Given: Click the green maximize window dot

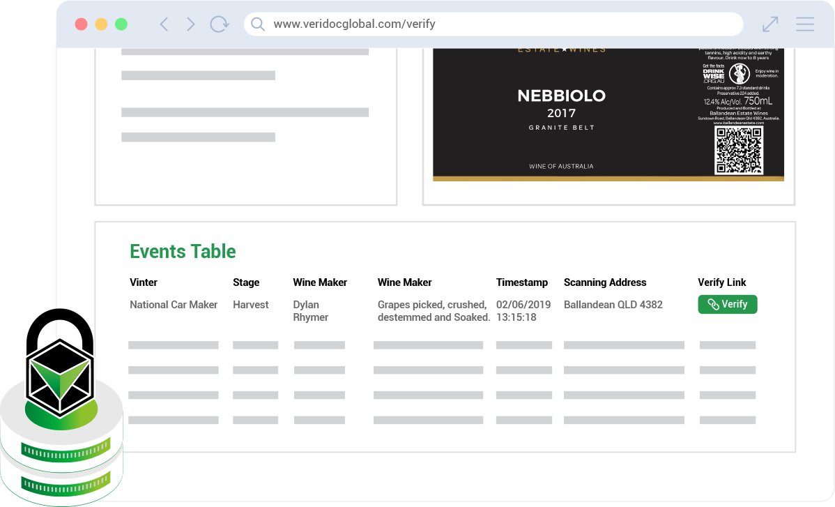Looking at the screenshot, I should pyautogui.click(x=121, y=24).
